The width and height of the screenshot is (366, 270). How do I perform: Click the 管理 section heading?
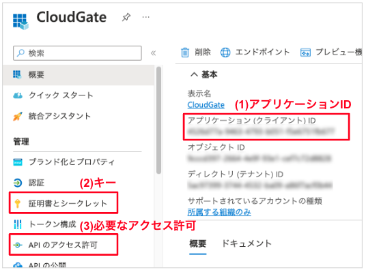21,142
